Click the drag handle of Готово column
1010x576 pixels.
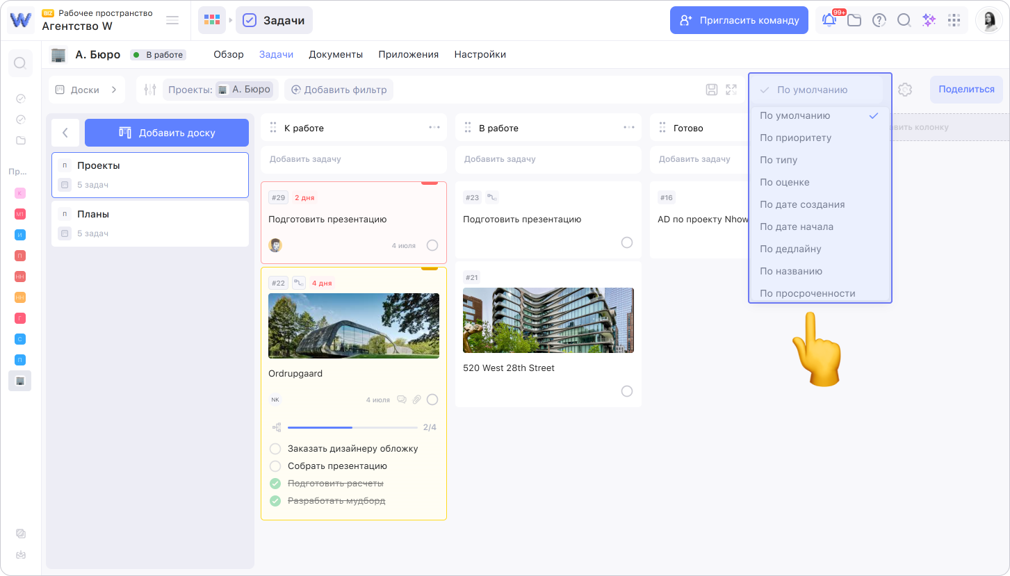click(662, 128)
